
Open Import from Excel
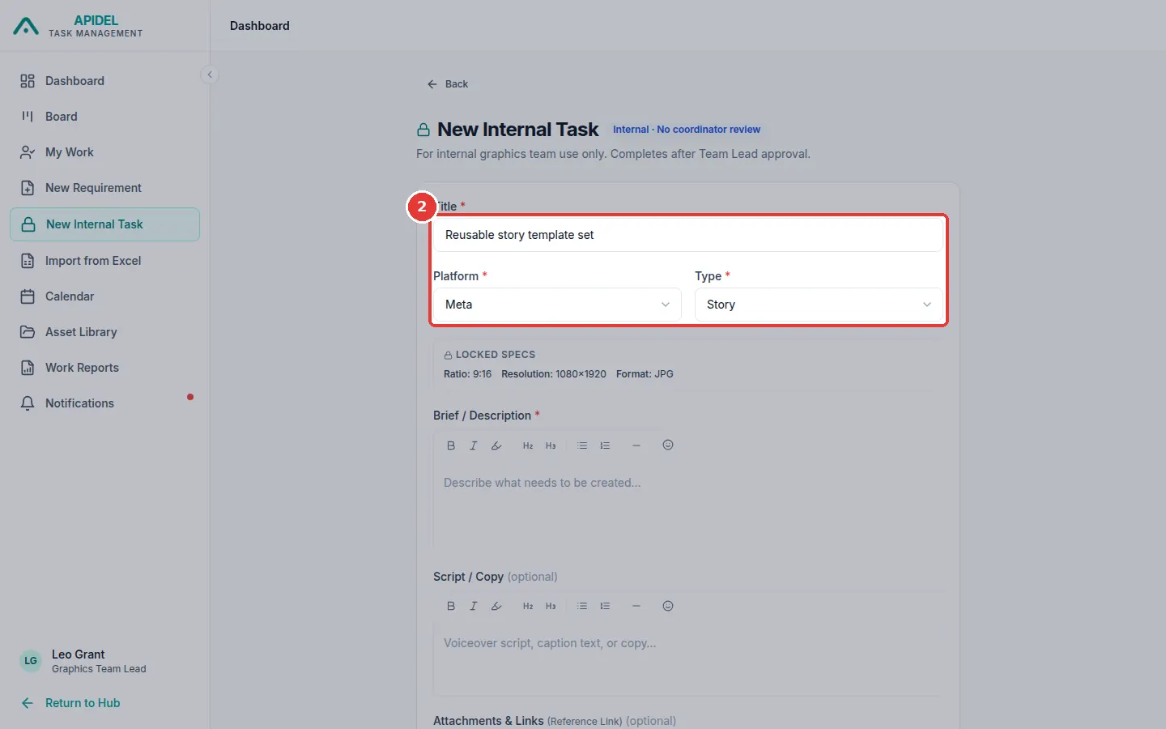(x=104, y=261)
